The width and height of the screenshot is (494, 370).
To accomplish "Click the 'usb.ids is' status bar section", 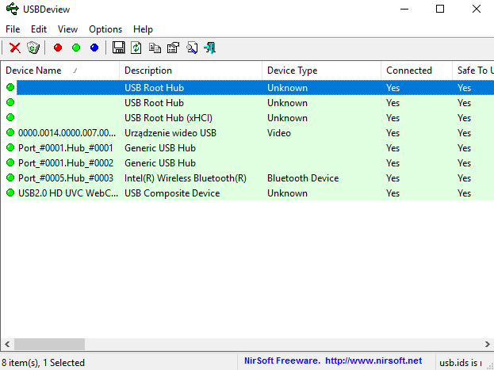I will 460,363.
